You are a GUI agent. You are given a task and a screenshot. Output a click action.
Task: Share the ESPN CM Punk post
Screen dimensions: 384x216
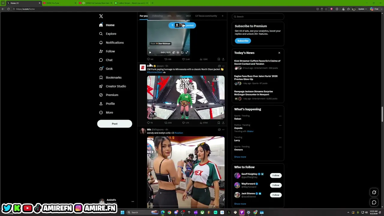(223, 123)
